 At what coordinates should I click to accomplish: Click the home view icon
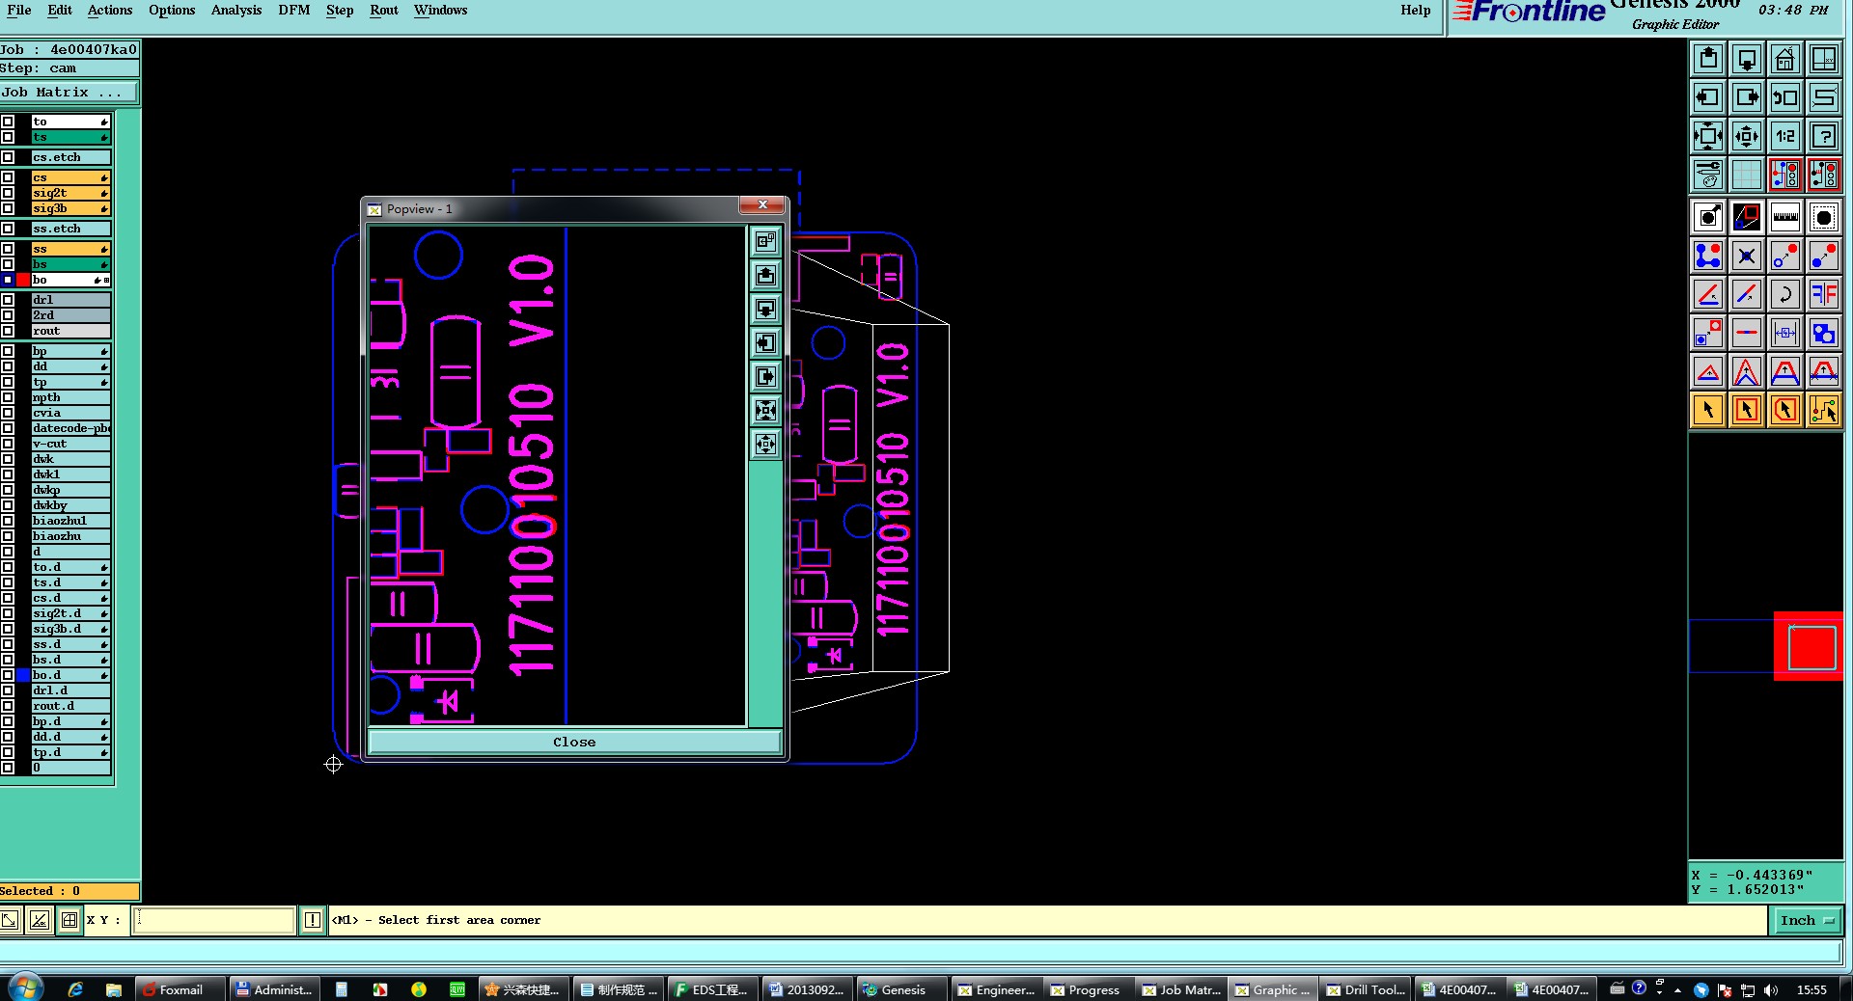pos(1785,60)
